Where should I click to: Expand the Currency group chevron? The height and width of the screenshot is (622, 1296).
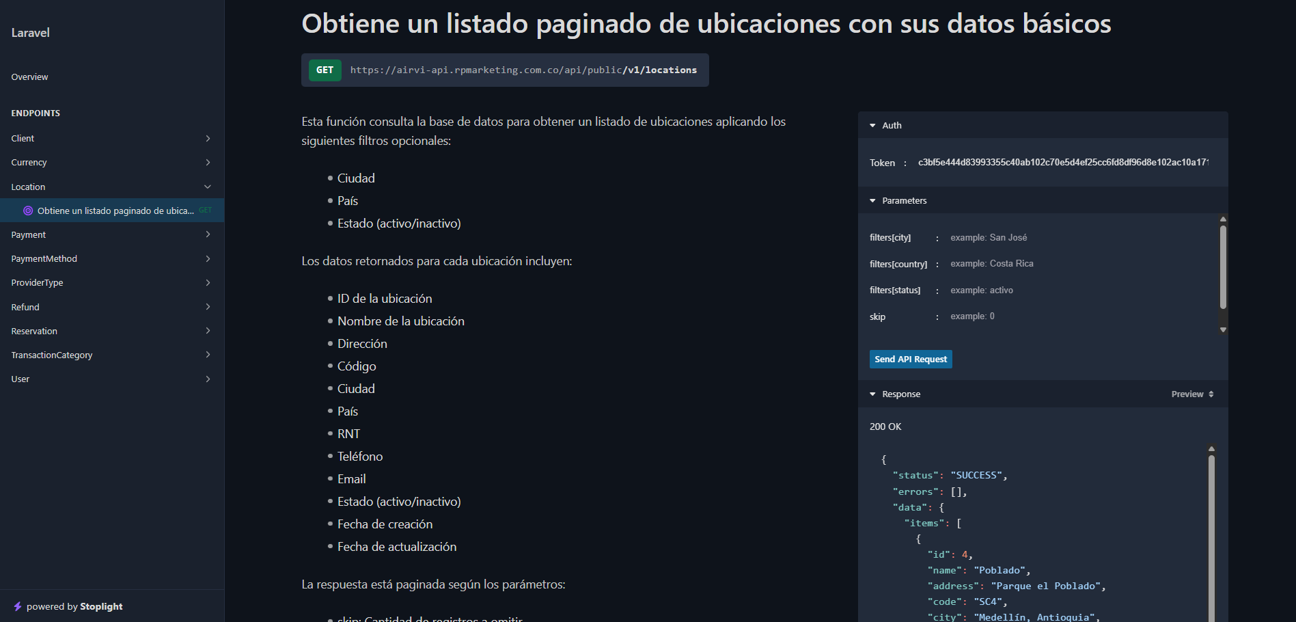click(208, 163)
